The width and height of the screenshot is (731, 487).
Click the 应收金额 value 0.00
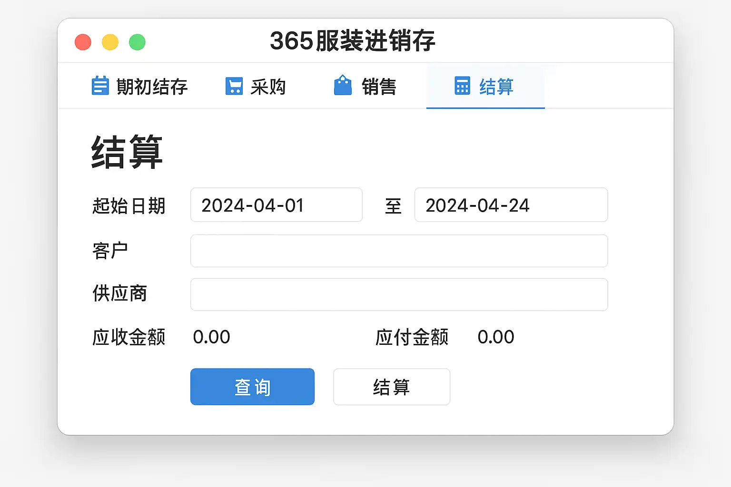pos(211,337)
